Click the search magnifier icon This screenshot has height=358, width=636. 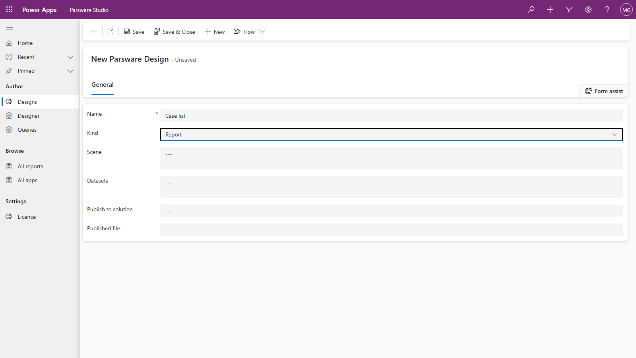pyautogui.click(x=531, y=10)
